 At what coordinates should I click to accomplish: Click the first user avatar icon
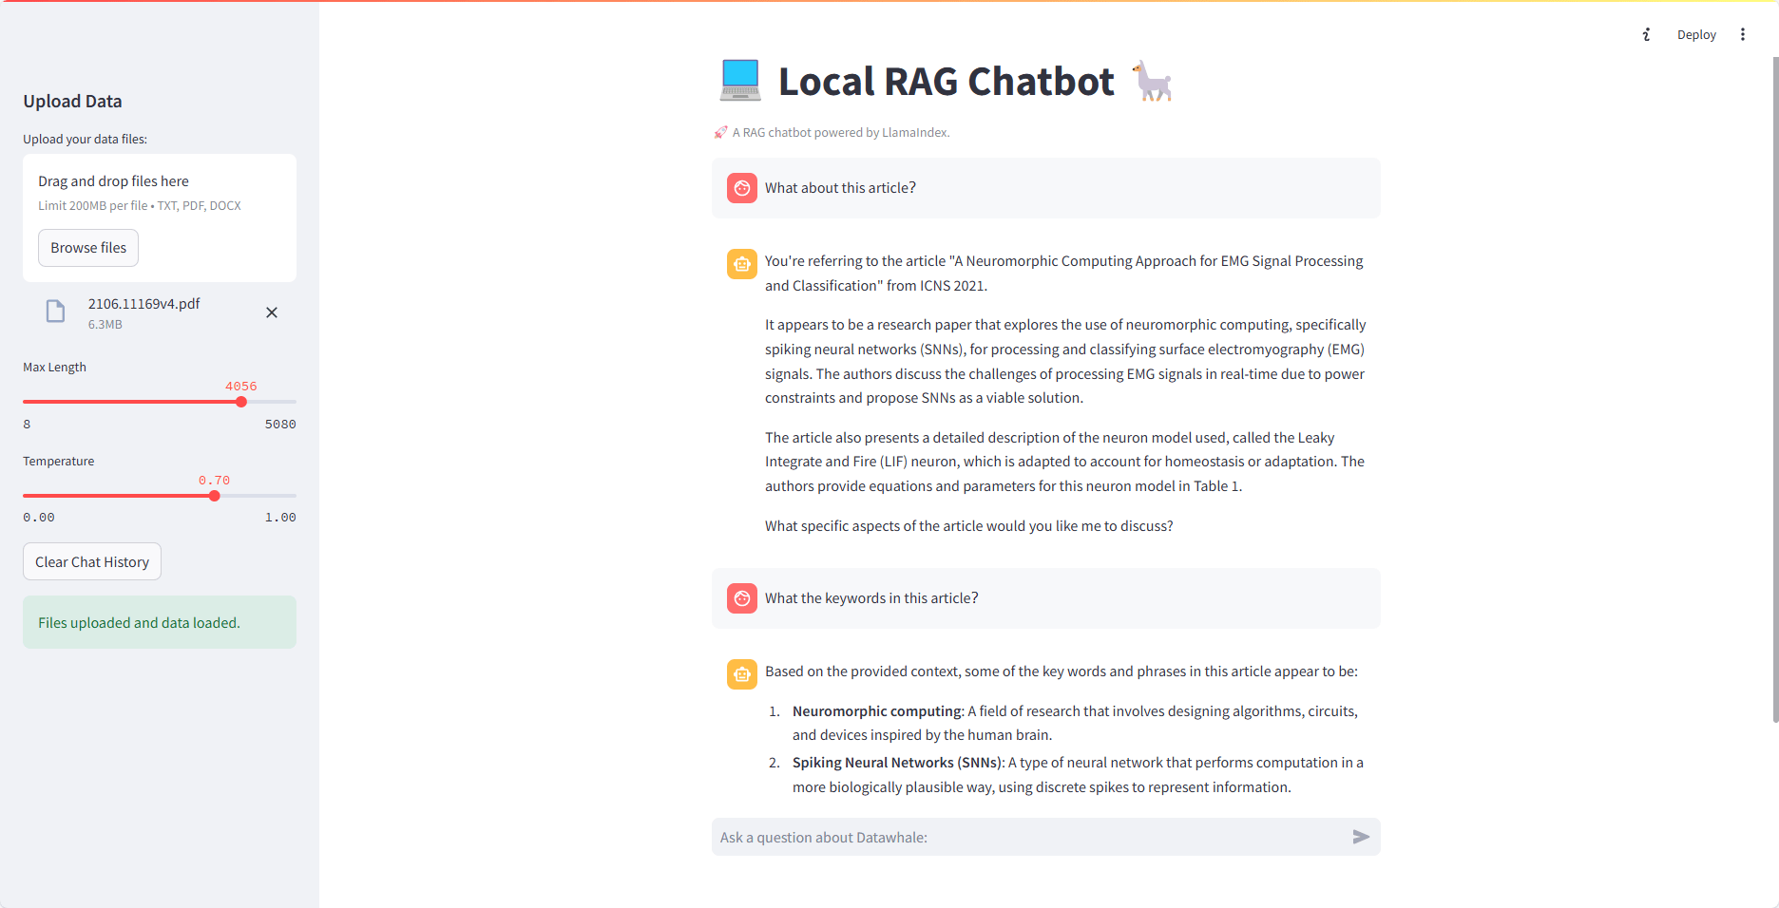pyautogui.click(x=742, y=188)
